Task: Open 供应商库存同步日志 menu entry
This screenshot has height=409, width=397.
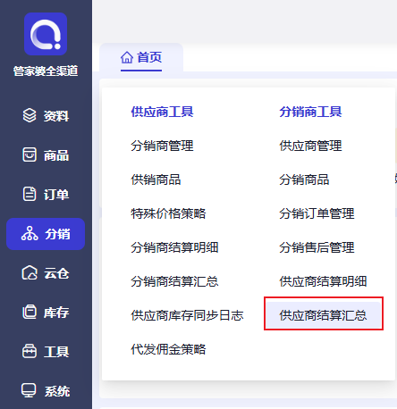Action: tap(187, 315)
